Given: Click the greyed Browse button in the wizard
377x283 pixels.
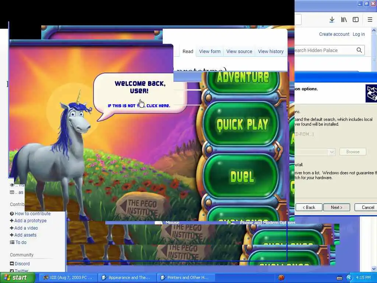Looking at the screenshot, I should coord(353,152).
